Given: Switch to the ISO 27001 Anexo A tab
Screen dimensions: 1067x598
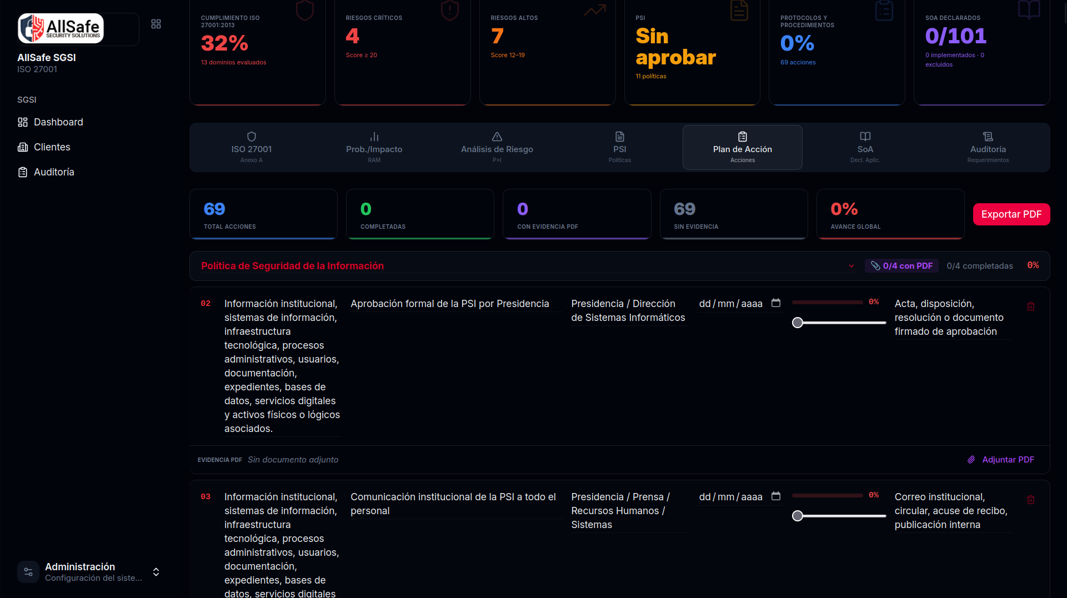Looking at the screenshot, I should (252, 148).
